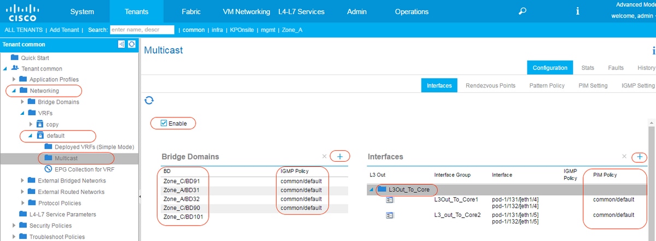Collapse L3Out_To_Core row in Interfaces
The height and width of the screenshot is (241, 656).
pos(373,190)
